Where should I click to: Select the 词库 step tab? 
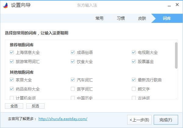tap(167, 18)
